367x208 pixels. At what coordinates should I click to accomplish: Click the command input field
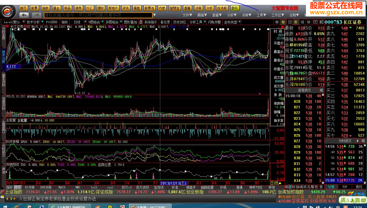click(98, 15)
